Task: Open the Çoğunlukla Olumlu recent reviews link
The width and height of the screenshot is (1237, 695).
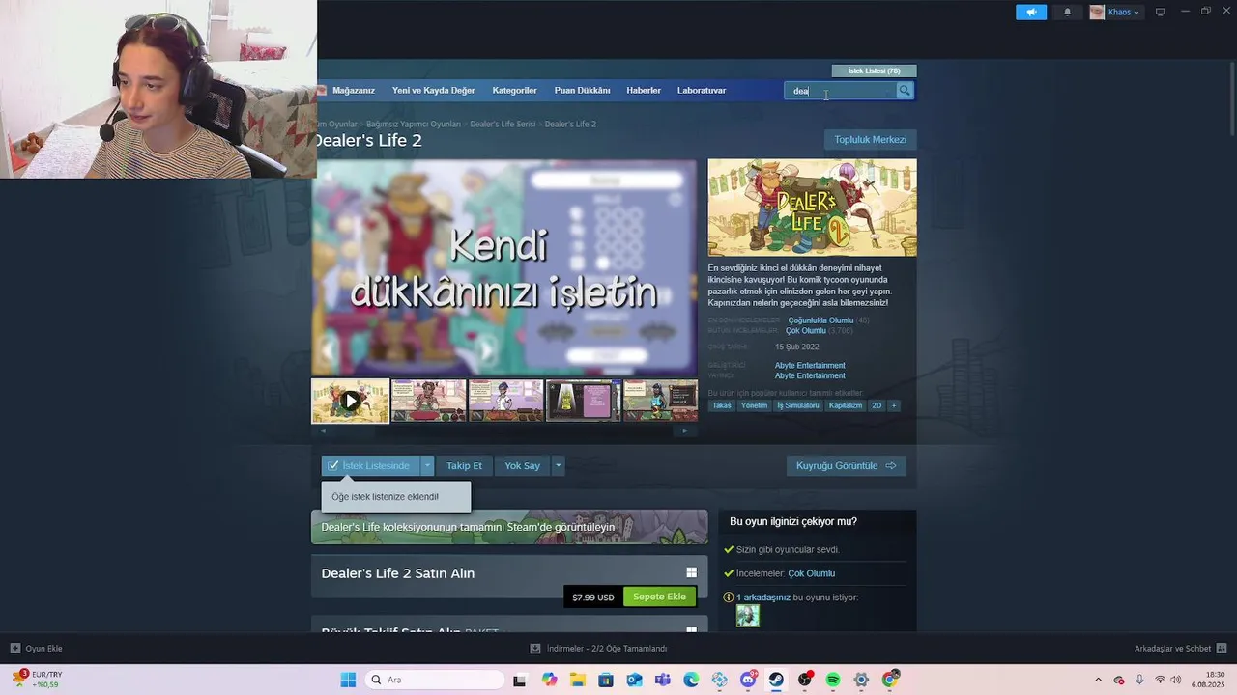Action: (x=820, y=320)
